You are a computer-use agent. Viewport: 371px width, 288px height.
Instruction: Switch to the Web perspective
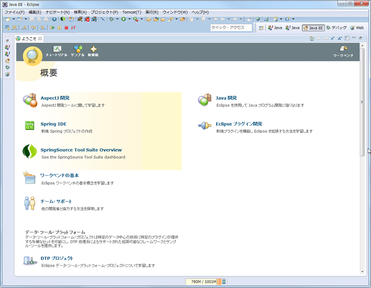click(357, 28)
